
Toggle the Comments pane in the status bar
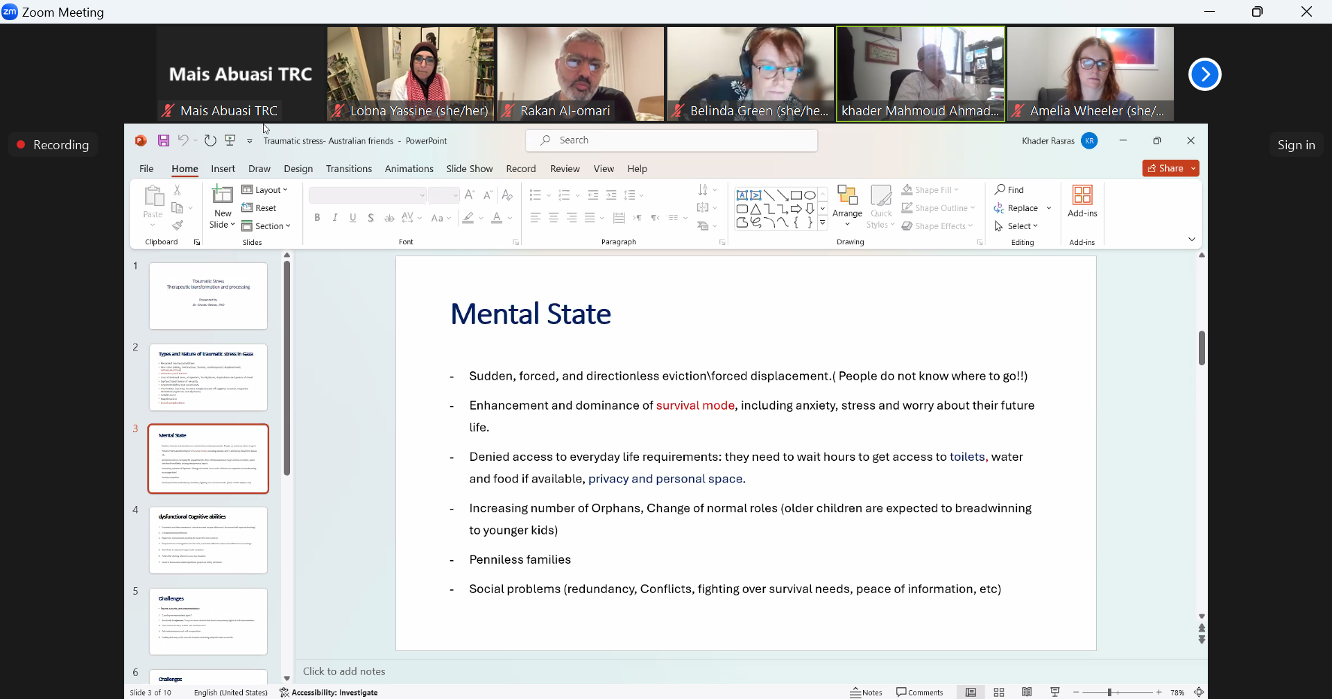click(x=920, y=692)
